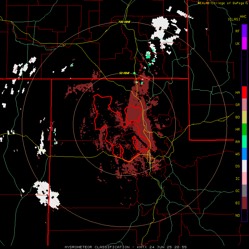Screen dimensions: 249x249
Task: Select the BI dark-red legend swatch
Action: click(x=244, y=203)
